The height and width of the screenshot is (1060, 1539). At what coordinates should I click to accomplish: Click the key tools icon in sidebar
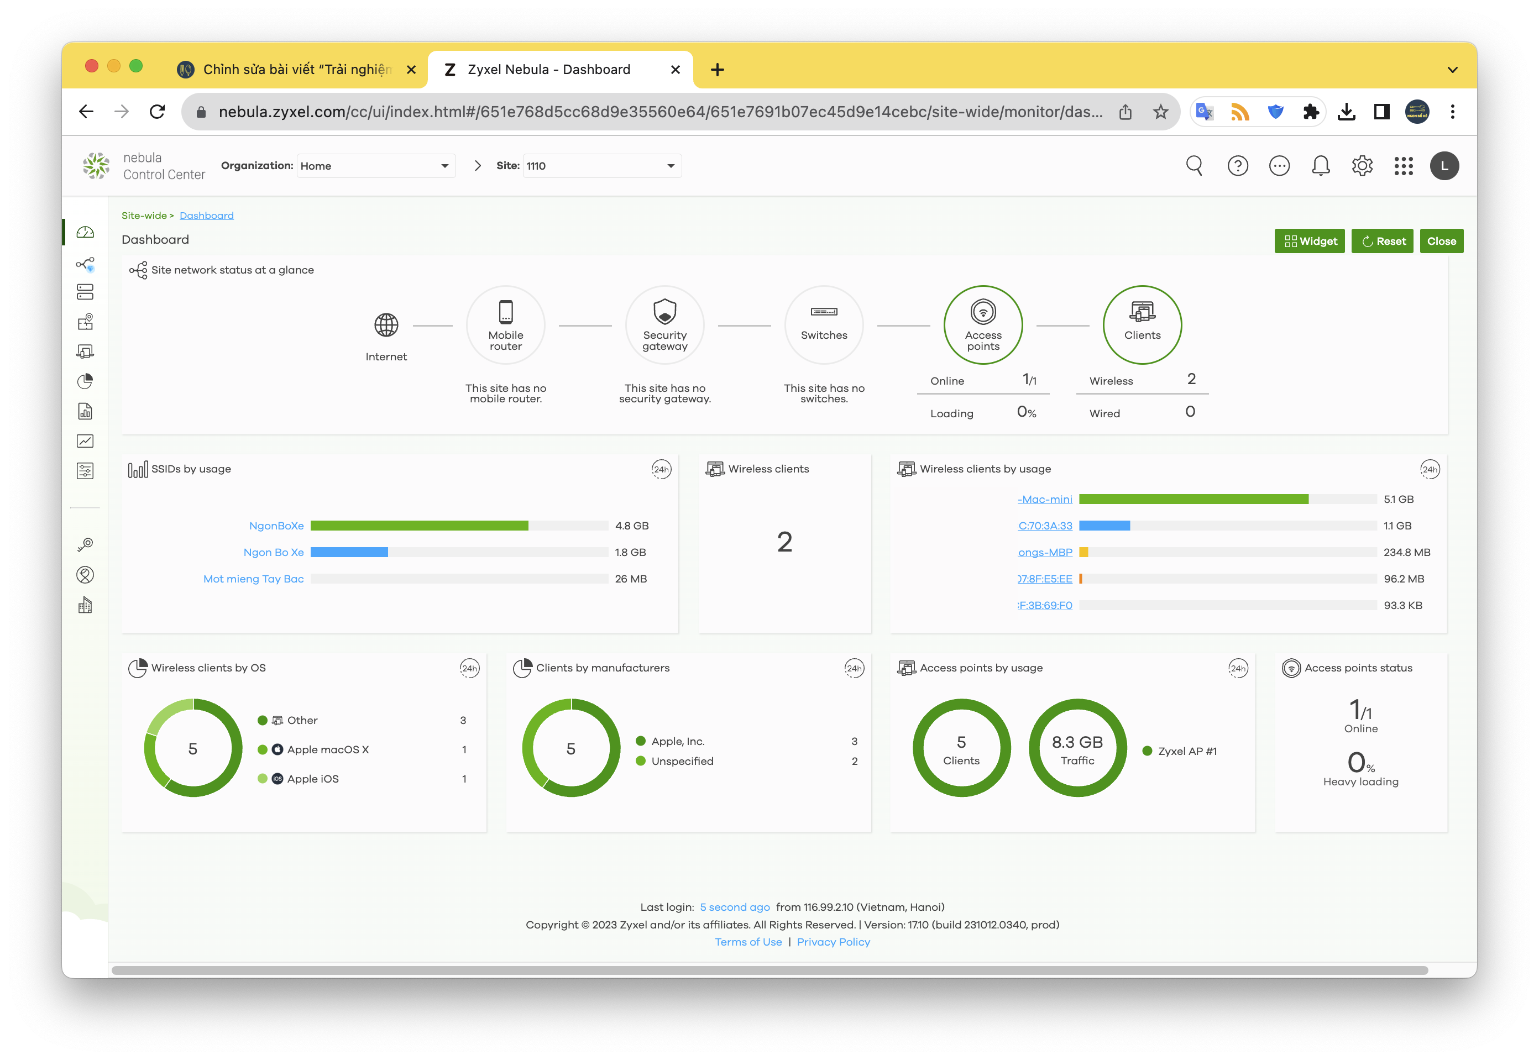[85, 544]
